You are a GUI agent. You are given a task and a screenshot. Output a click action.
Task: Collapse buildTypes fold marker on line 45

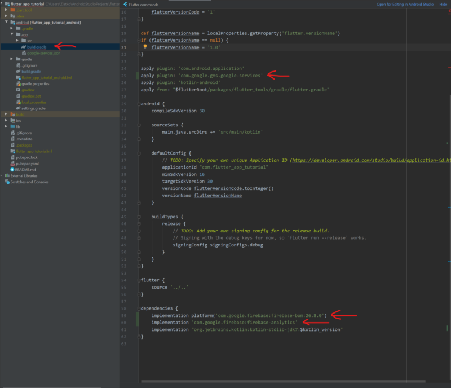coord(139,217)
